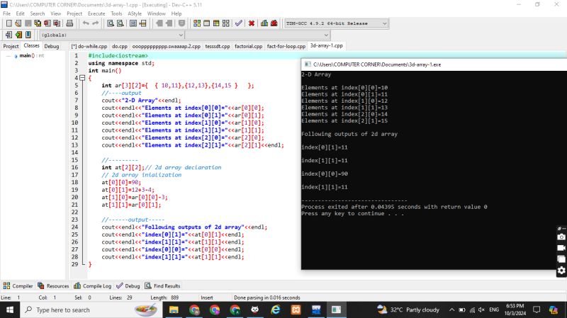Click the Rebuild All toolbar icon
The width and height of the screenshot is (567, 318).
[225, 23]
